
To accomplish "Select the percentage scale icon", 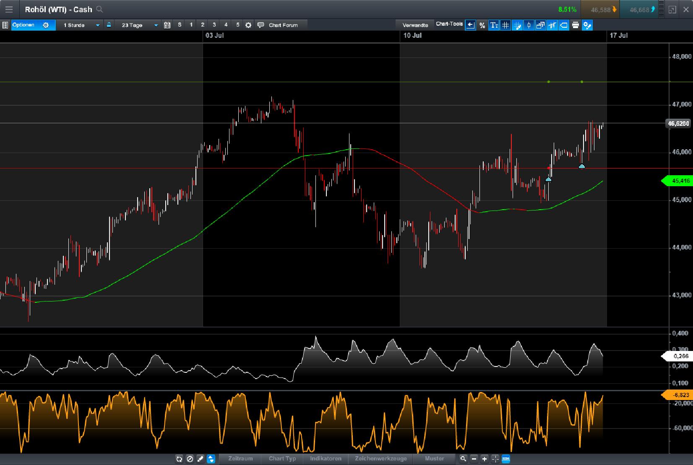I will pyautogui.click(x=482, y=25).
